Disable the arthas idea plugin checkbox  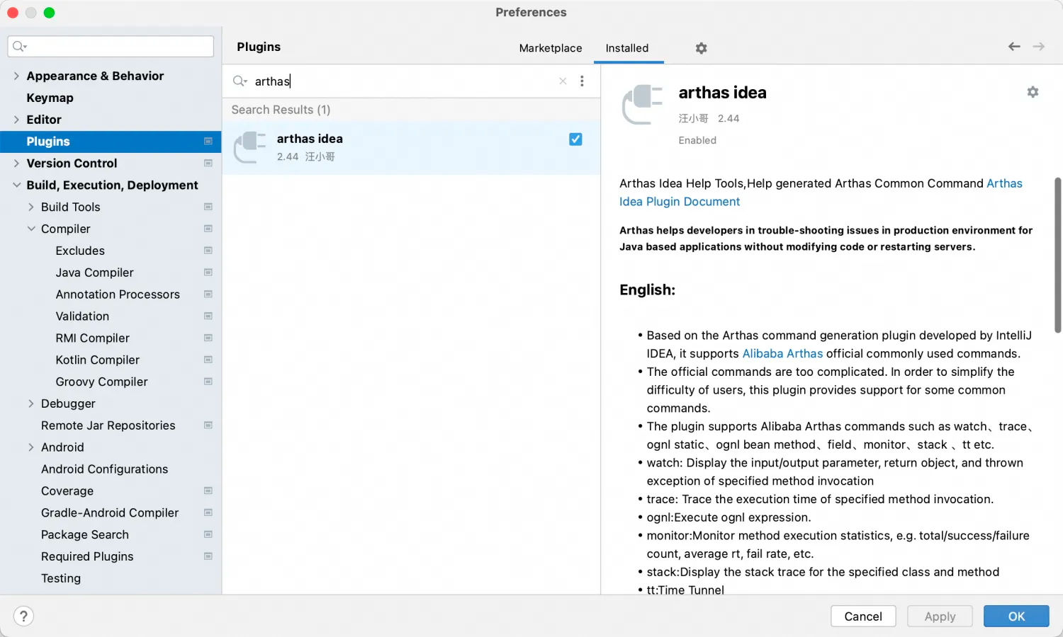(x=575, y=139)
